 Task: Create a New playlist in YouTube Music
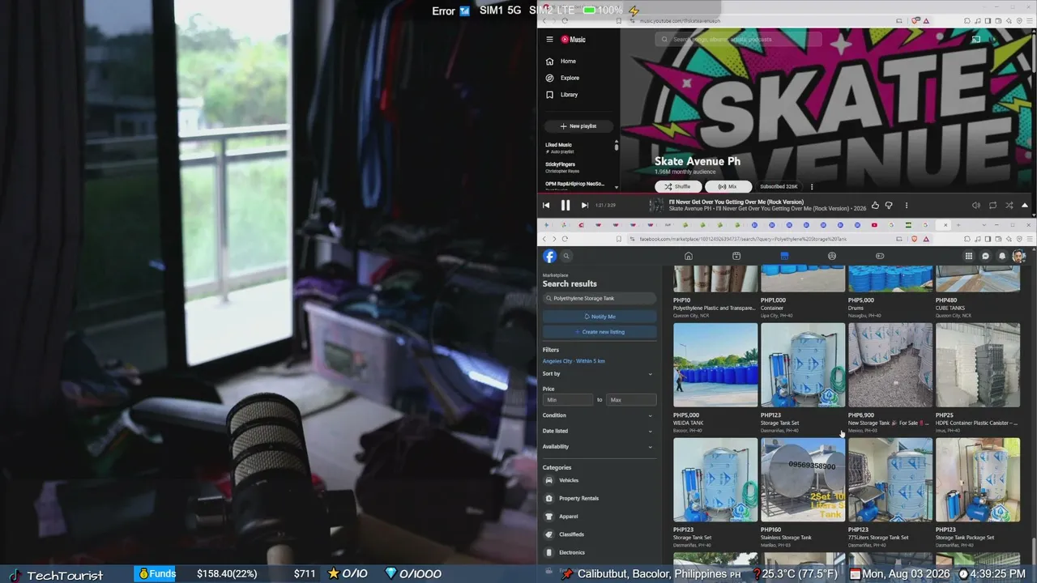pos(578,126)
